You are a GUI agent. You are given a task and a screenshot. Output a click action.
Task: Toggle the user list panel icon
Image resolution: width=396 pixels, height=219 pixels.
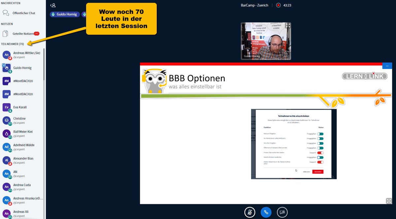[53, 5]
